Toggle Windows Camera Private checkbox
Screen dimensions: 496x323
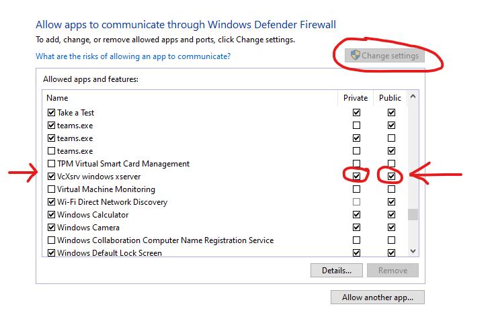(356, 228)
